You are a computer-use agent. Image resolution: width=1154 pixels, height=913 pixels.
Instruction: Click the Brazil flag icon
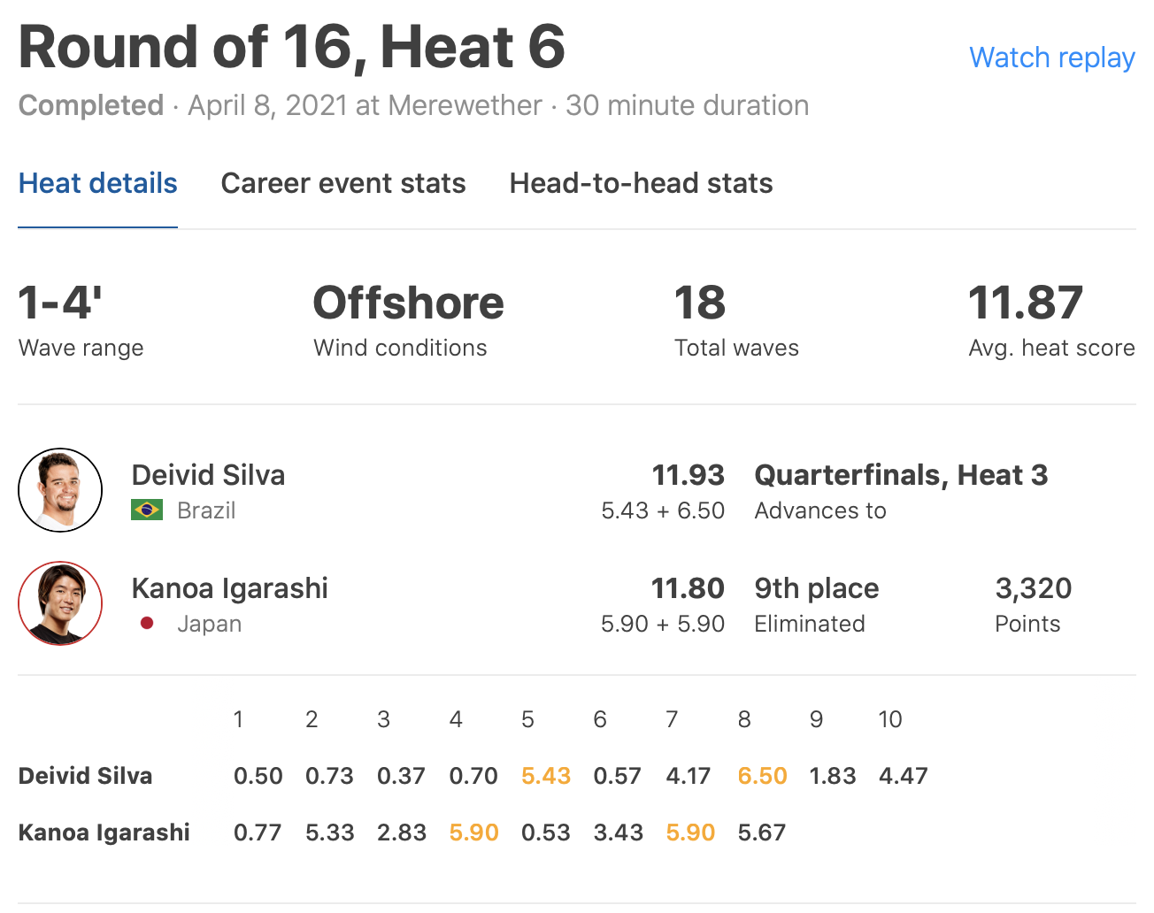click(147, 510)
